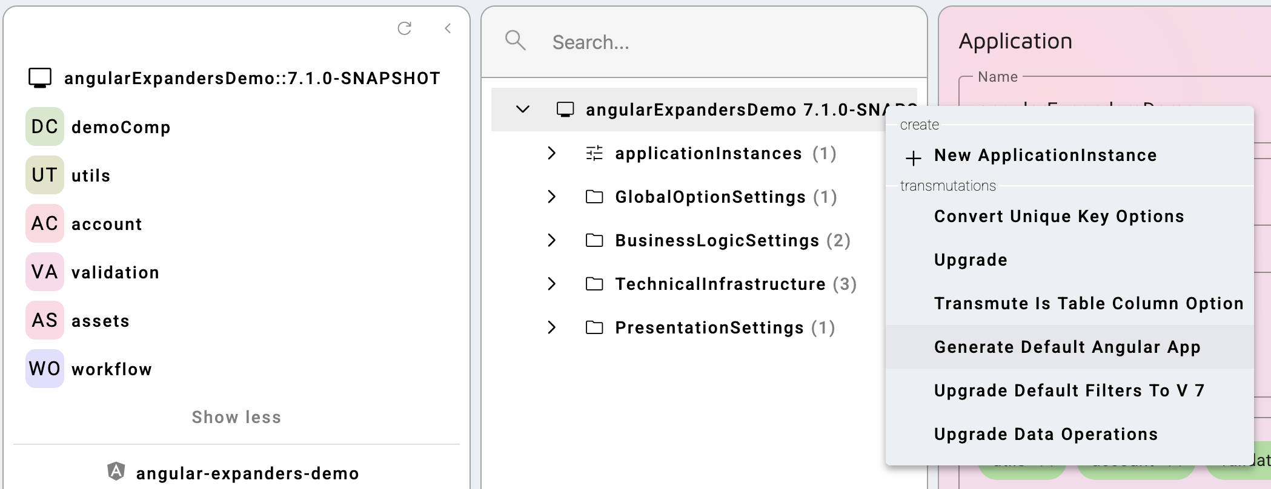
Task: Expand the applicationInstances node
Action: click(x=551, y=153)
